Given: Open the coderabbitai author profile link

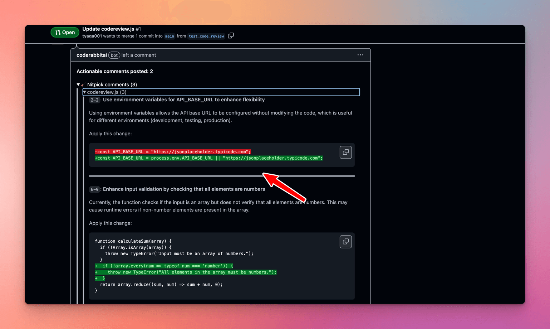Looking at the screenshot, I should click(92, 55).
